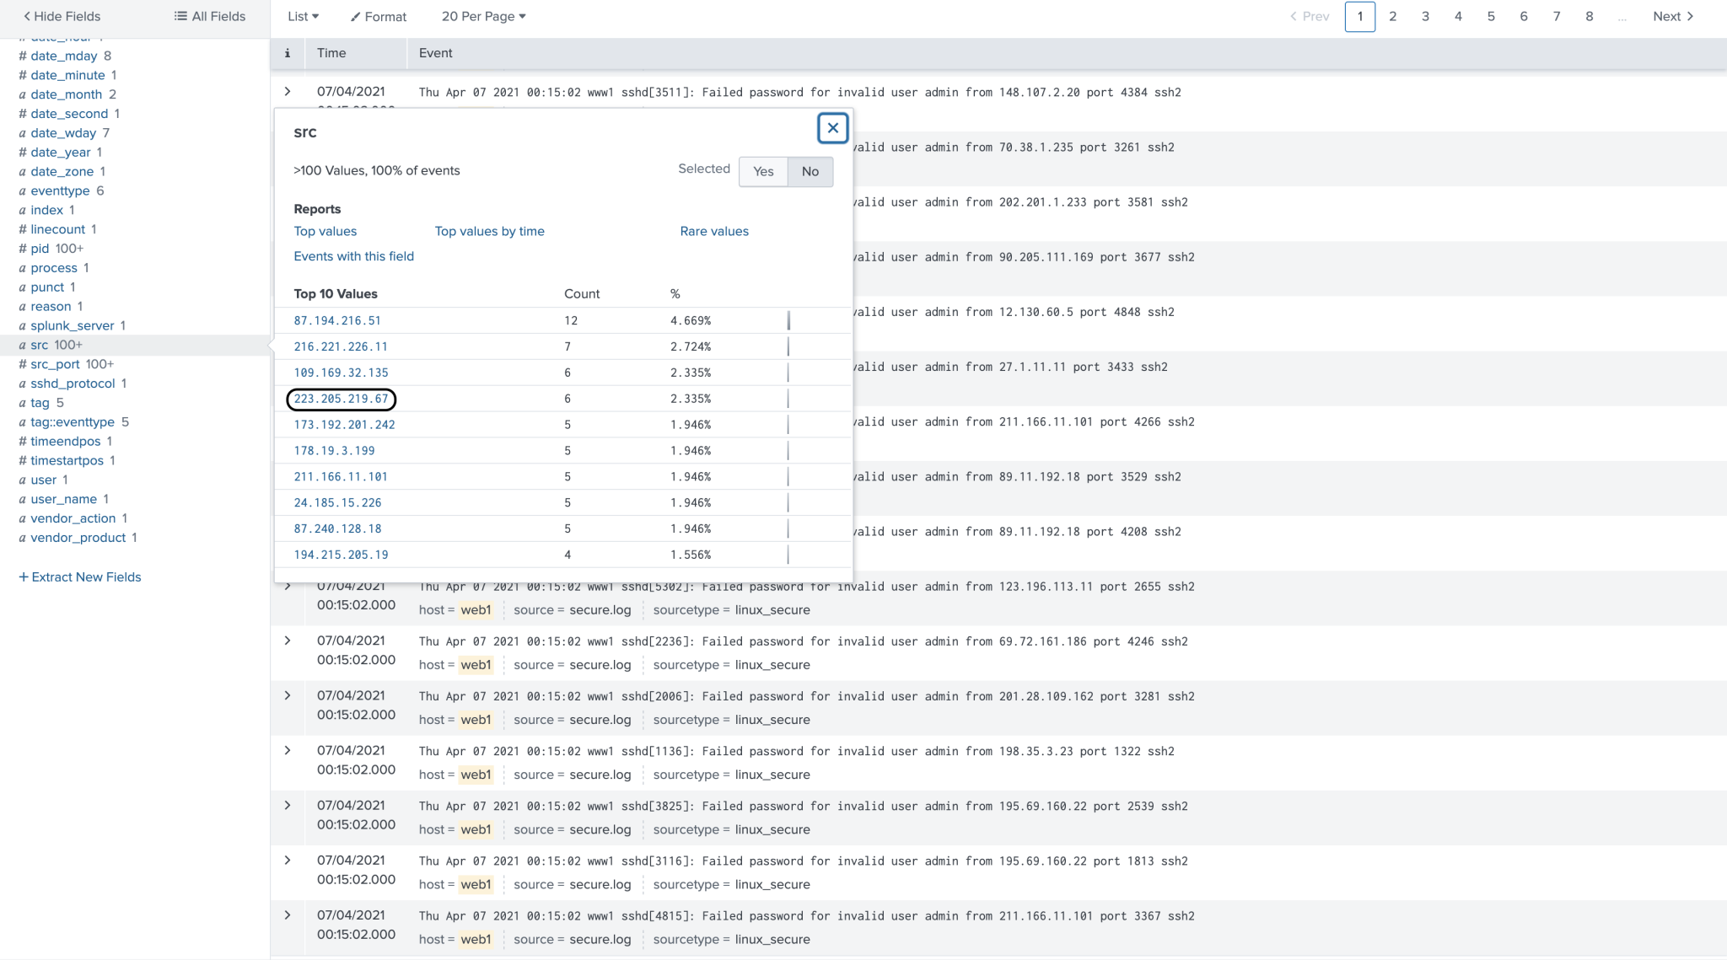This screenshot has height=960, width=1727.
Task: Click the Next page arrow
Action: [1688, 16]
